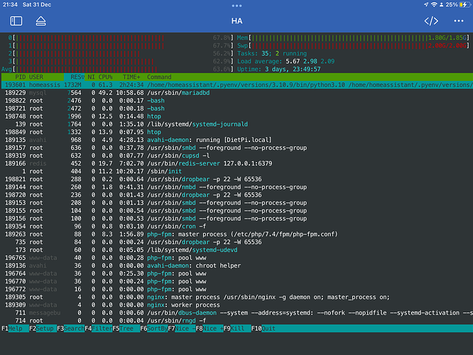Sort by TIME+ column header
The width and height of the screenshot is (473, 355).
[x=131, y=77]
